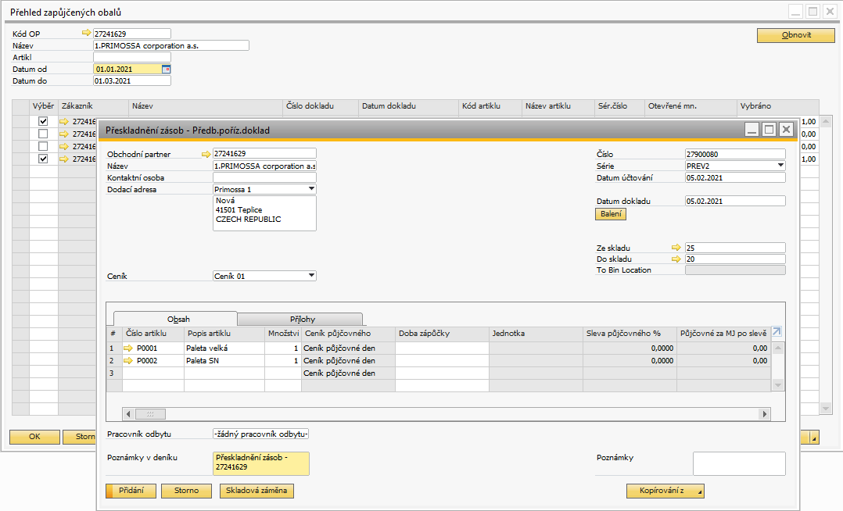Open the Kopírování z dropdown button

click(x=665, y=491)
